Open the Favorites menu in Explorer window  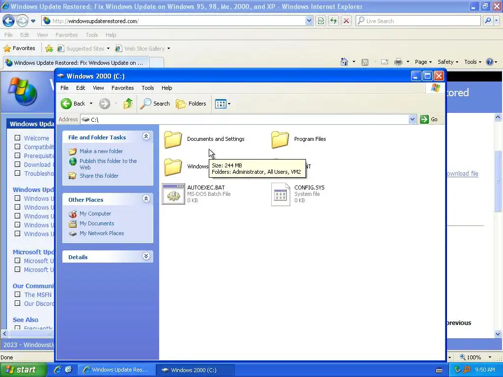tap(122, 88)
